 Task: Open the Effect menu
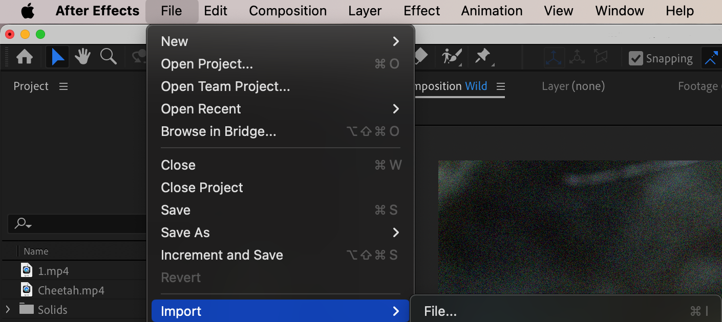pyautogui.click(x=422, y=11)
